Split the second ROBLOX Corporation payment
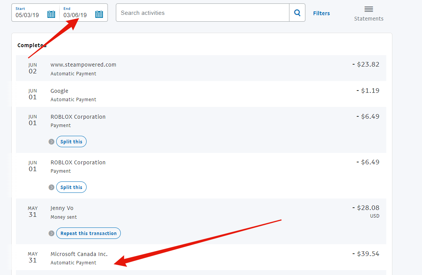Screen dimensions: 422x275 point(71,188)
